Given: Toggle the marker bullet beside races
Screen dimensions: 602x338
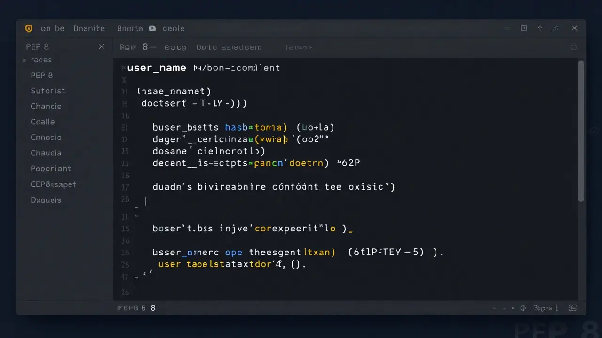Looking at the screenshot, I should 24,60.
